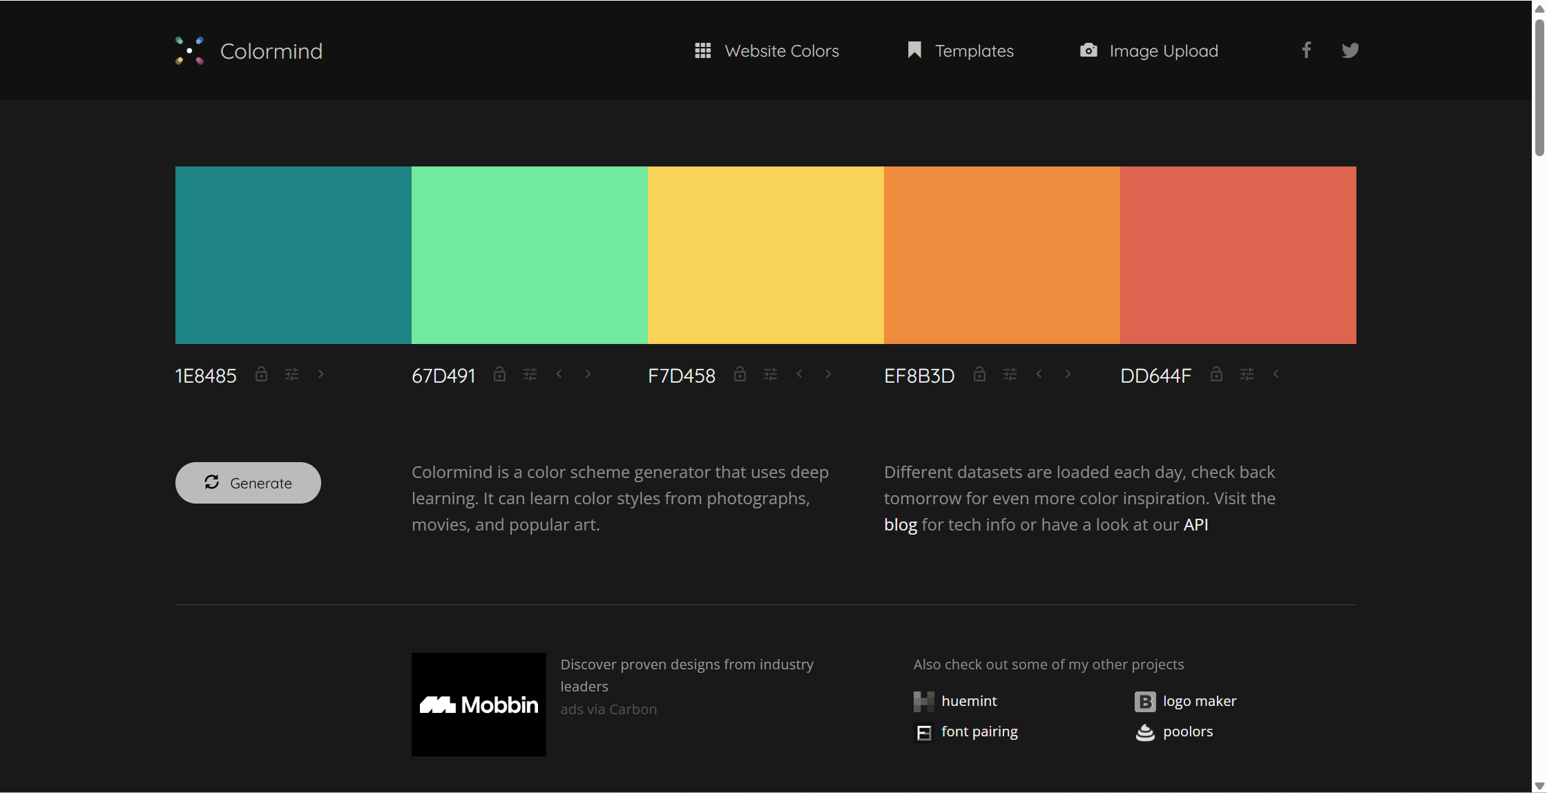
Task: Open adjust sliders for color DD644F
Action: 1247,374
